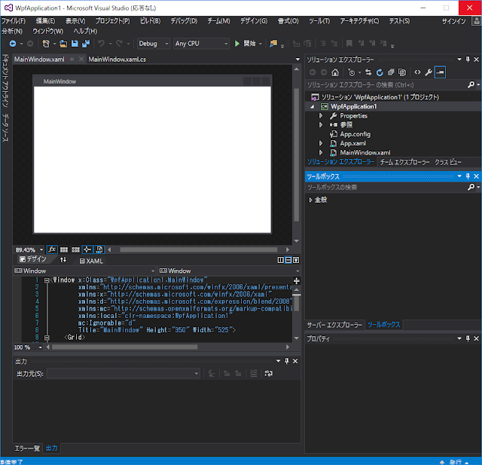482x465 pixels.
Task: Open the エラー一覧 tab at bottom
Action: 27,448
